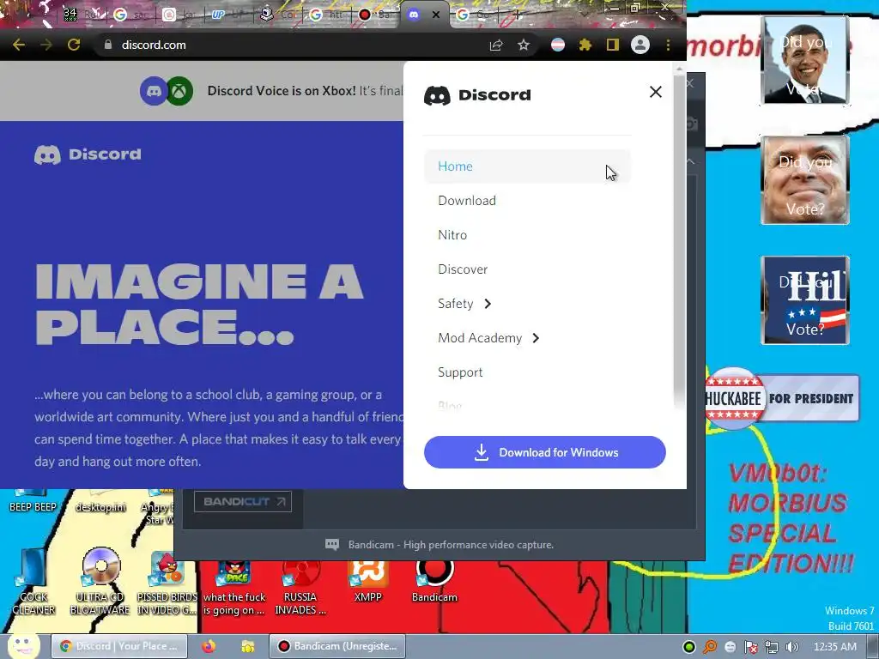This screenshot has width=879, height=659.
Task: Close the Discord navigation menu panel
Action: coord(655,92)
